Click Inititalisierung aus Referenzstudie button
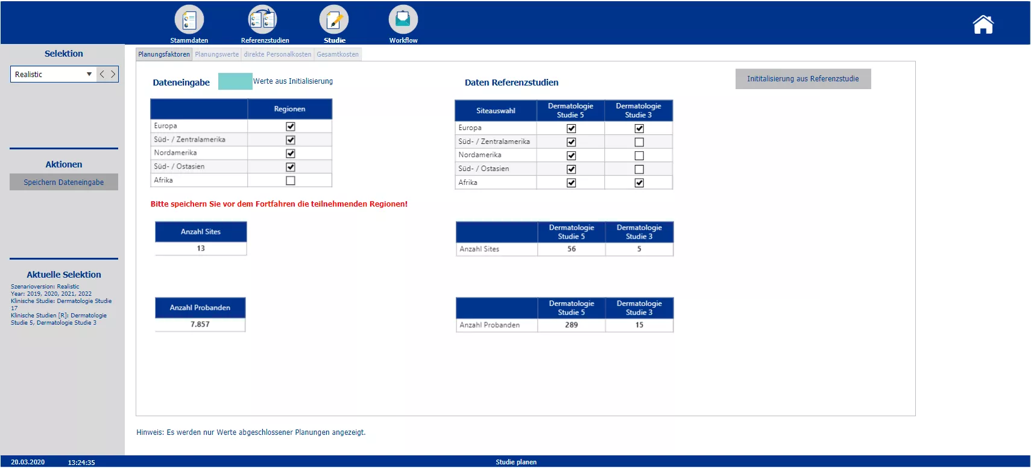The width and height of the screenshot is (1031, 468). [x=802, y=79]
